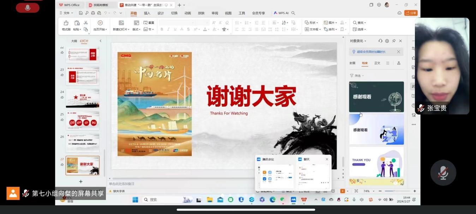Click the scissors cut icon

(x=85, y=23)
